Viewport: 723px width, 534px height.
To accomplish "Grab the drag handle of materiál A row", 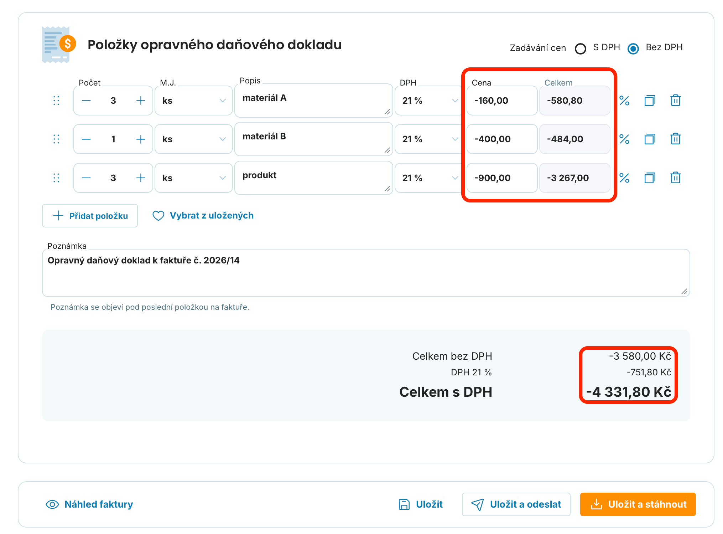I will click(x=56, y=101).
